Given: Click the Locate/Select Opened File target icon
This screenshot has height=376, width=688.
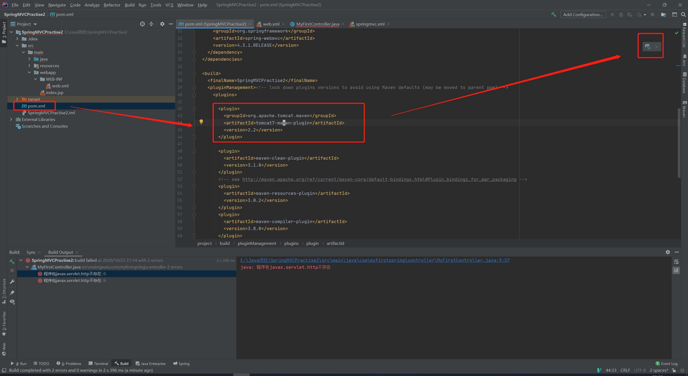Looking at the screenshot, I should [142, 24].
